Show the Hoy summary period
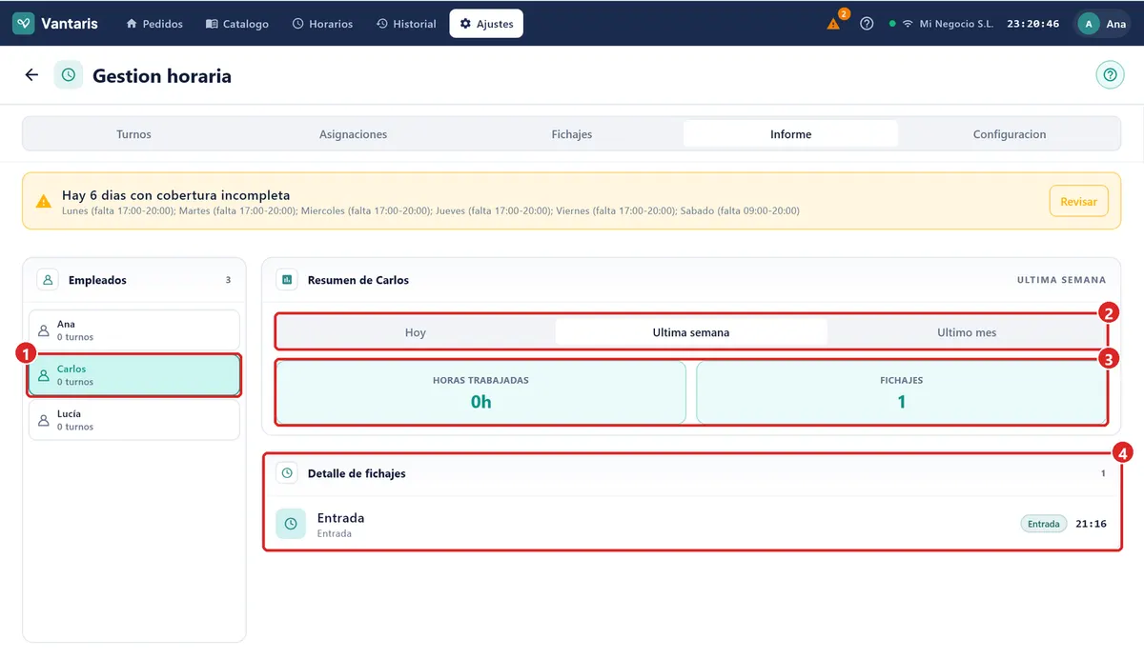Image resolution: width=1144 pixels, height=659 pixels. 416,332
